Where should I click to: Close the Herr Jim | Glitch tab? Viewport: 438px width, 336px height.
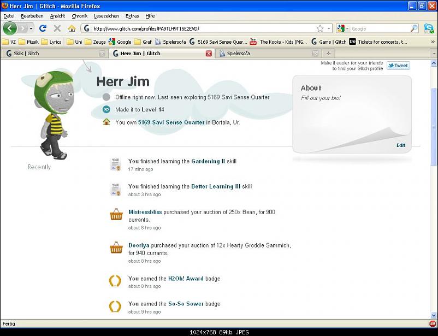tap(209, 54)
